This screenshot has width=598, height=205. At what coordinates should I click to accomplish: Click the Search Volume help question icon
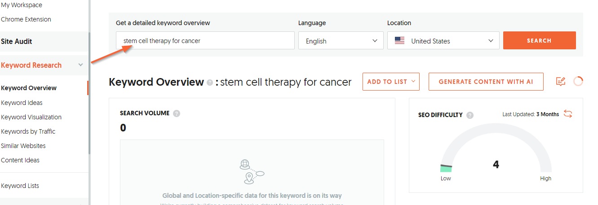[x=177, y=113]
